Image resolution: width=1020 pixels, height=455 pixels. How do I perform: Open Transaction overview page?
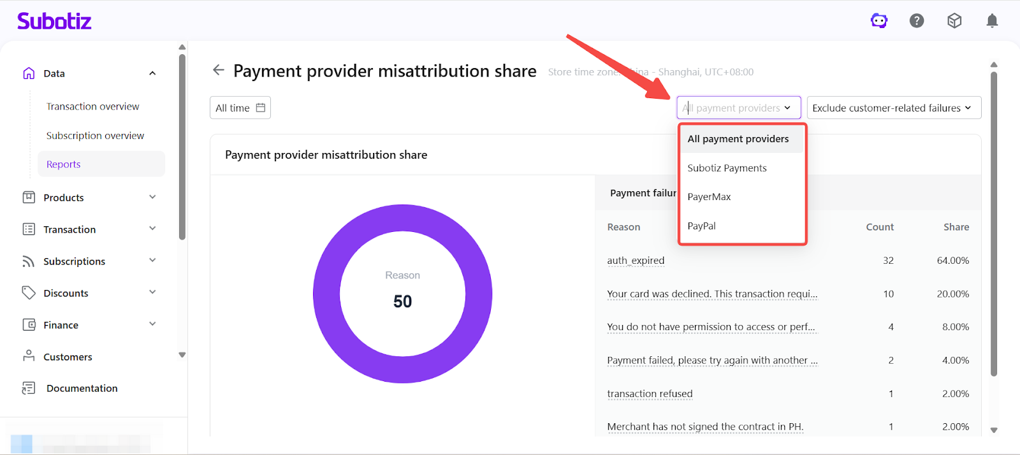pyautogui.click(x=92, y=106)
